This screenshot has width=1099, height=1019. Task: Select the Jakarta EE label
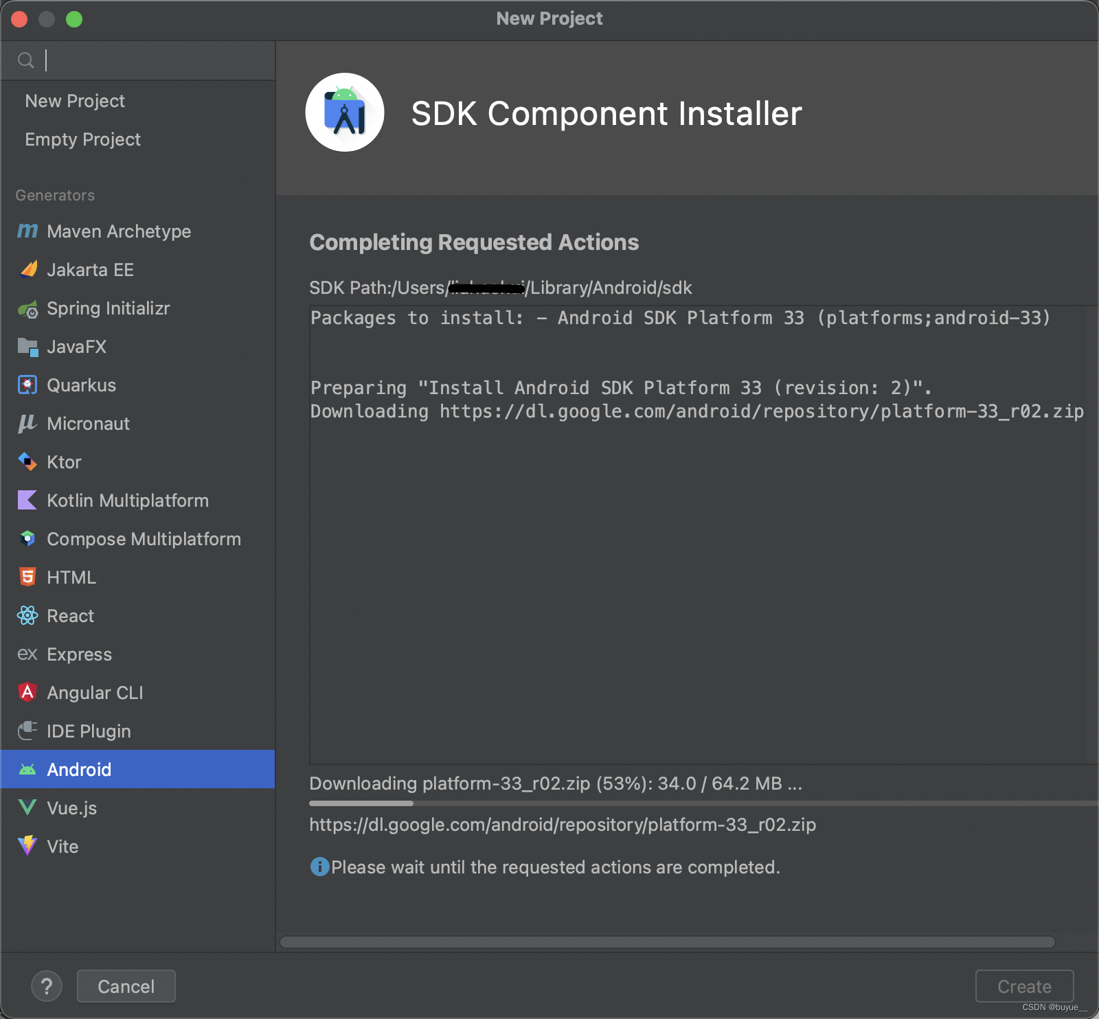[x=90, y=270]
